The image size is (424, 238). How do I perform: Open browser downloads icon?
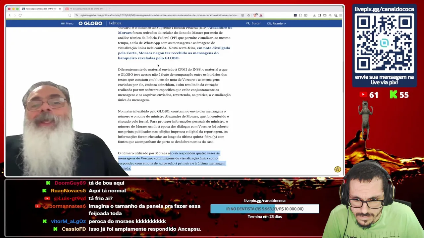click(x=314, y=15)
